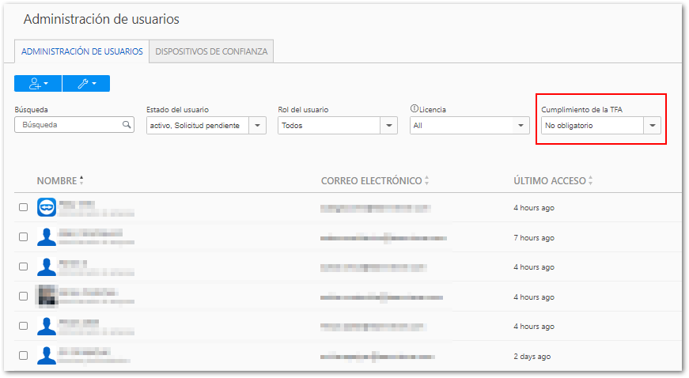The width and height of the screenshot is (689, 378).
Task: Open the add user button menu
Action: [37, 83]
